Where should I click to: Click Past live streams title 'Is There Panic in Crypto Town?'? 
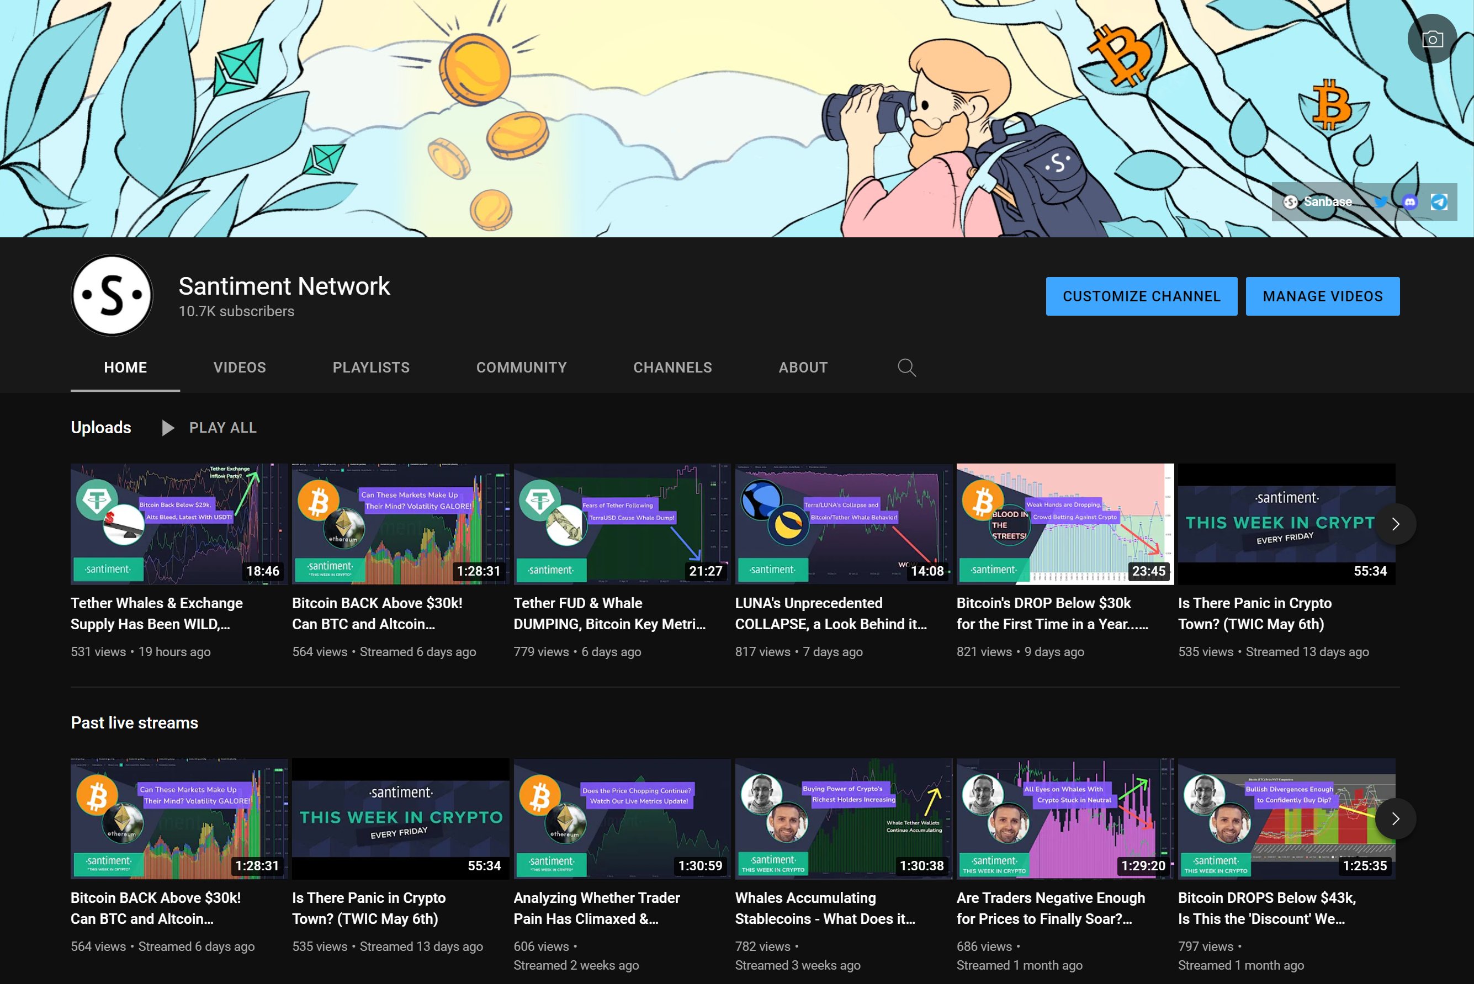(369, 908)
